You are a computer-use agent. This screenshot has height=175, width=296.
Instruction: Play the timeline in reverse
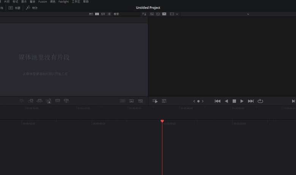click(x=226, y=101)
